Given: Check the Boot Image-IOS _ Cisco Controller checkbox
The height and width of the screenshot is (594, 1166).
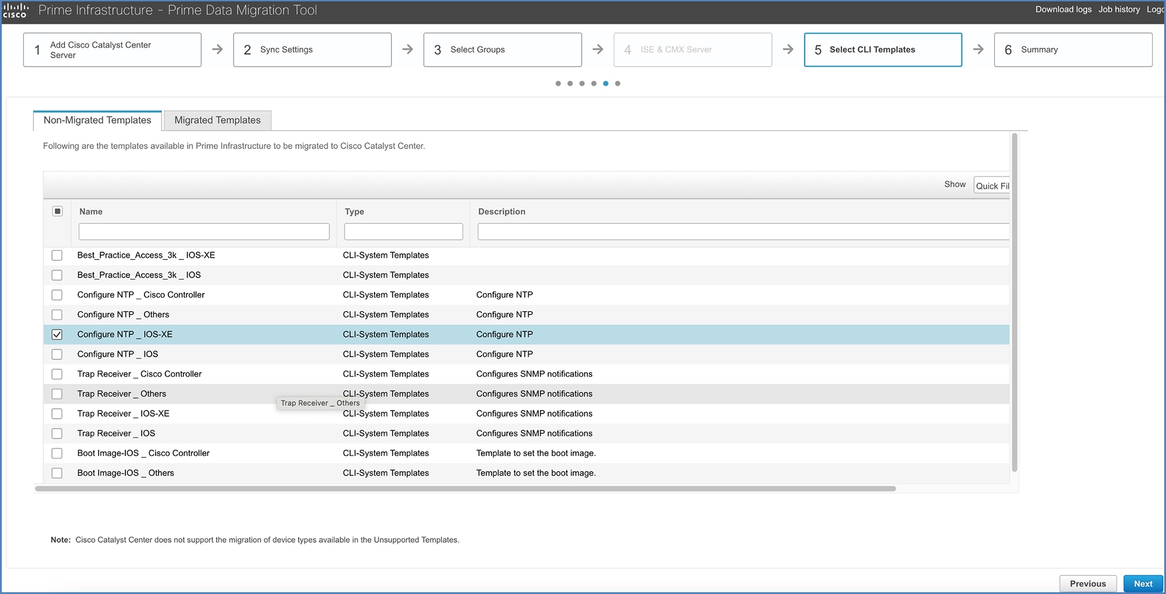Looking at the screenshot, I should pyautogui.click(x=57, y=453).
